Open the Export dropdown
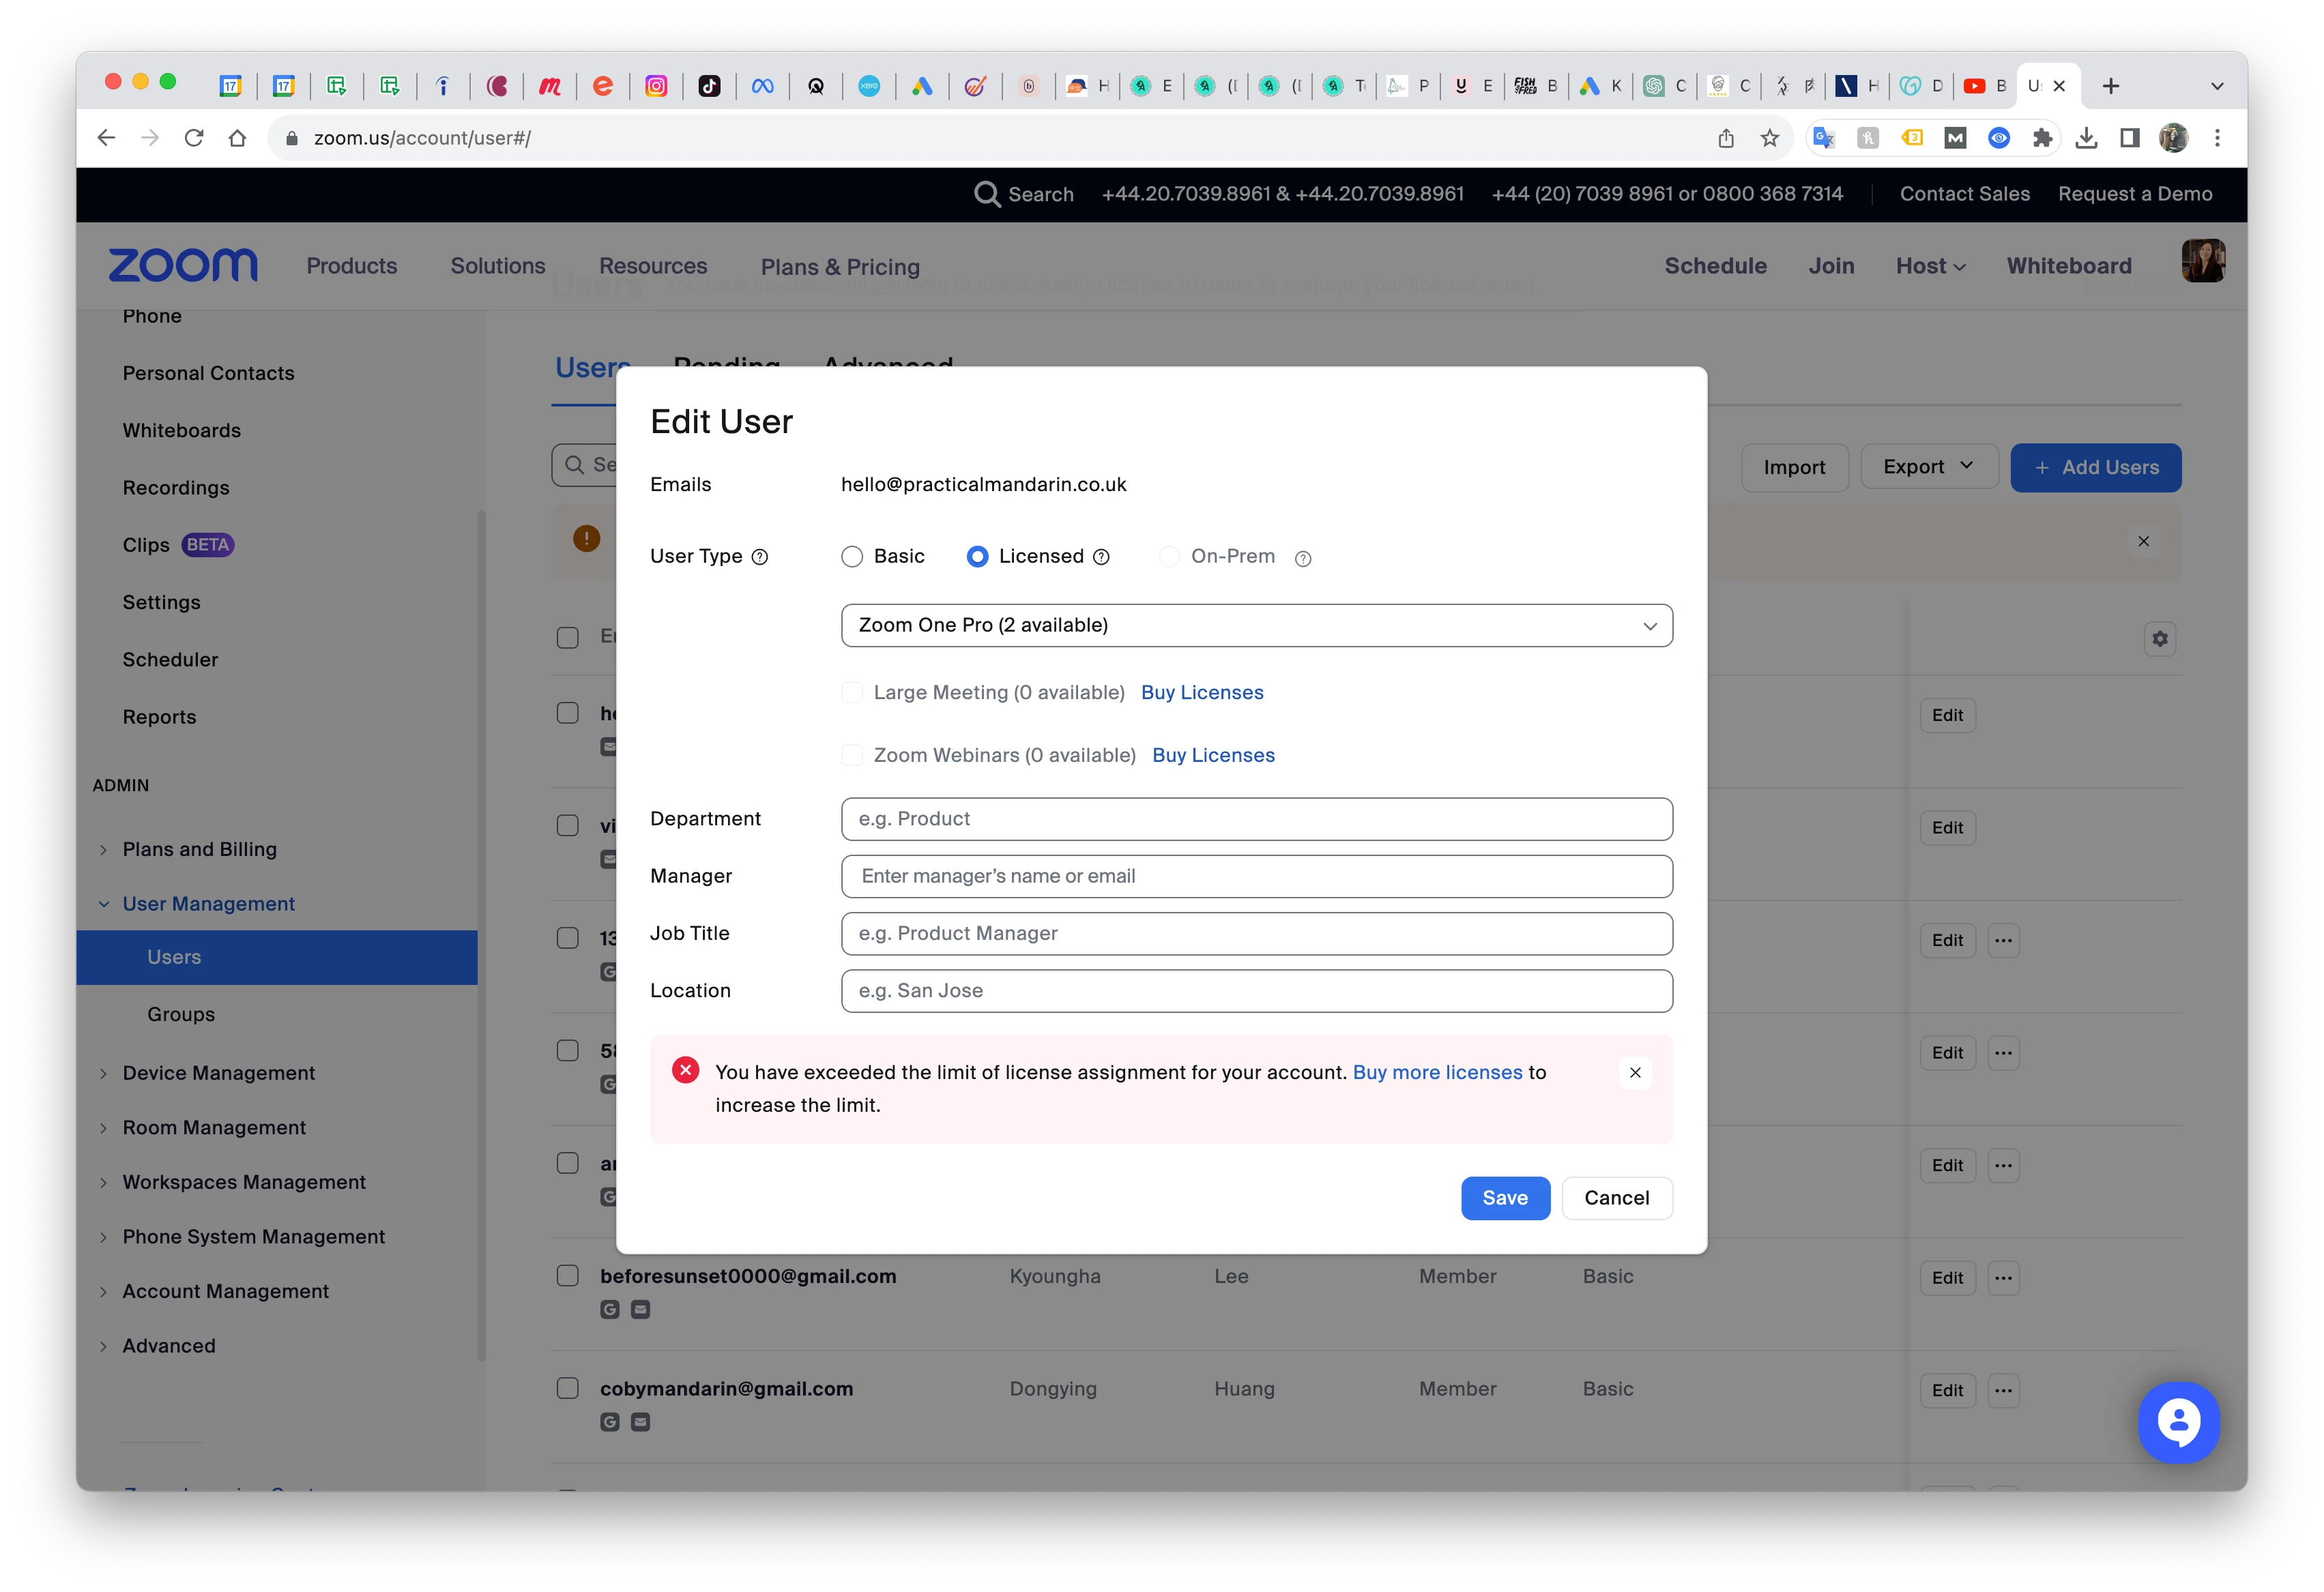The height and width of the screenshot is (1592, 2324). [1928, 467]
